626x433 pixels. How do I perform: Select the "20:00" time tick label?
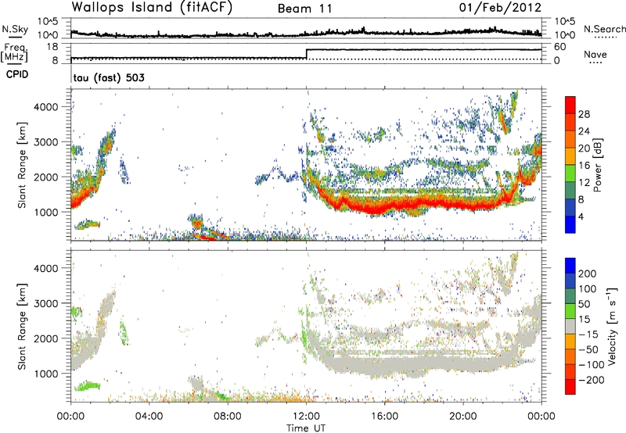coord(463,417)
